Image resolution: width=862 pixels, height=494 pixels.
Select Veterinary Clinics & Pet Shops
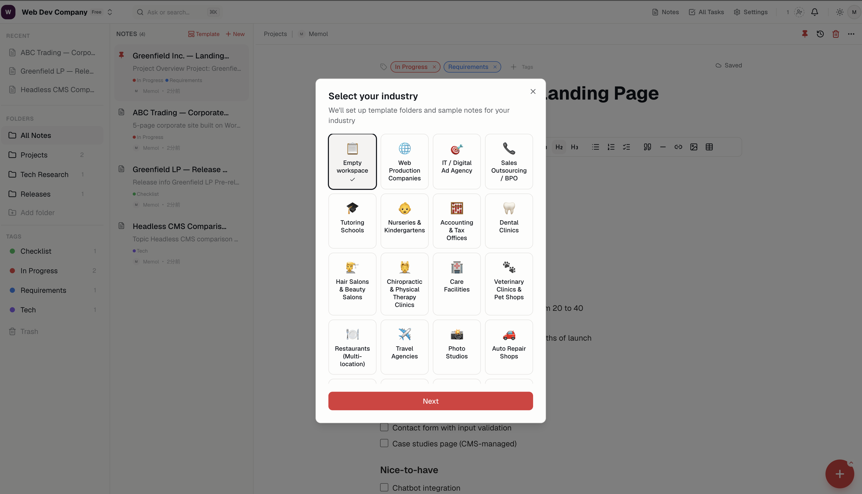(x=509, y=284)
